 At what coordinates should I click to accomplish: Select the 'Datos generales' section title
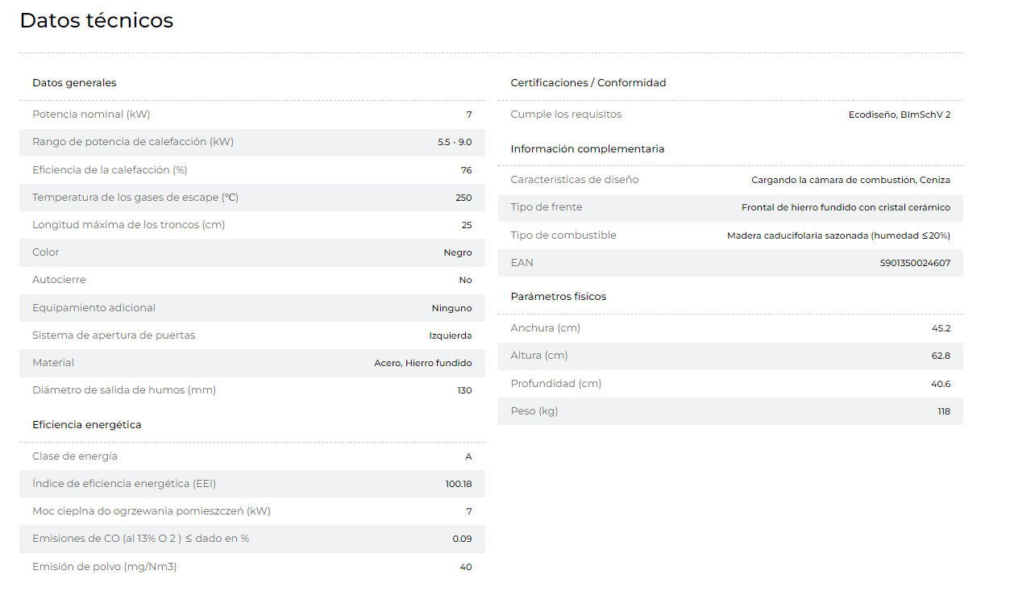tap(74, 83)
